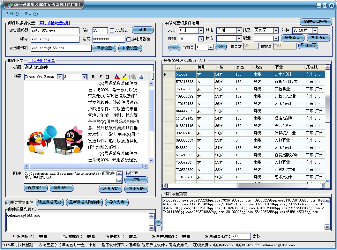Image resolution: width=337 pixels, height=250 pixels.
Task: Open the font color picker with red underline
Action: [x=117, y=77]
